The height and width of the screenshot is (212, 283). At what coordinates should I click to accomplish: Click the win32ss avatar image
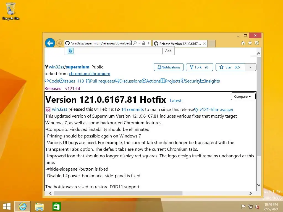48,109
